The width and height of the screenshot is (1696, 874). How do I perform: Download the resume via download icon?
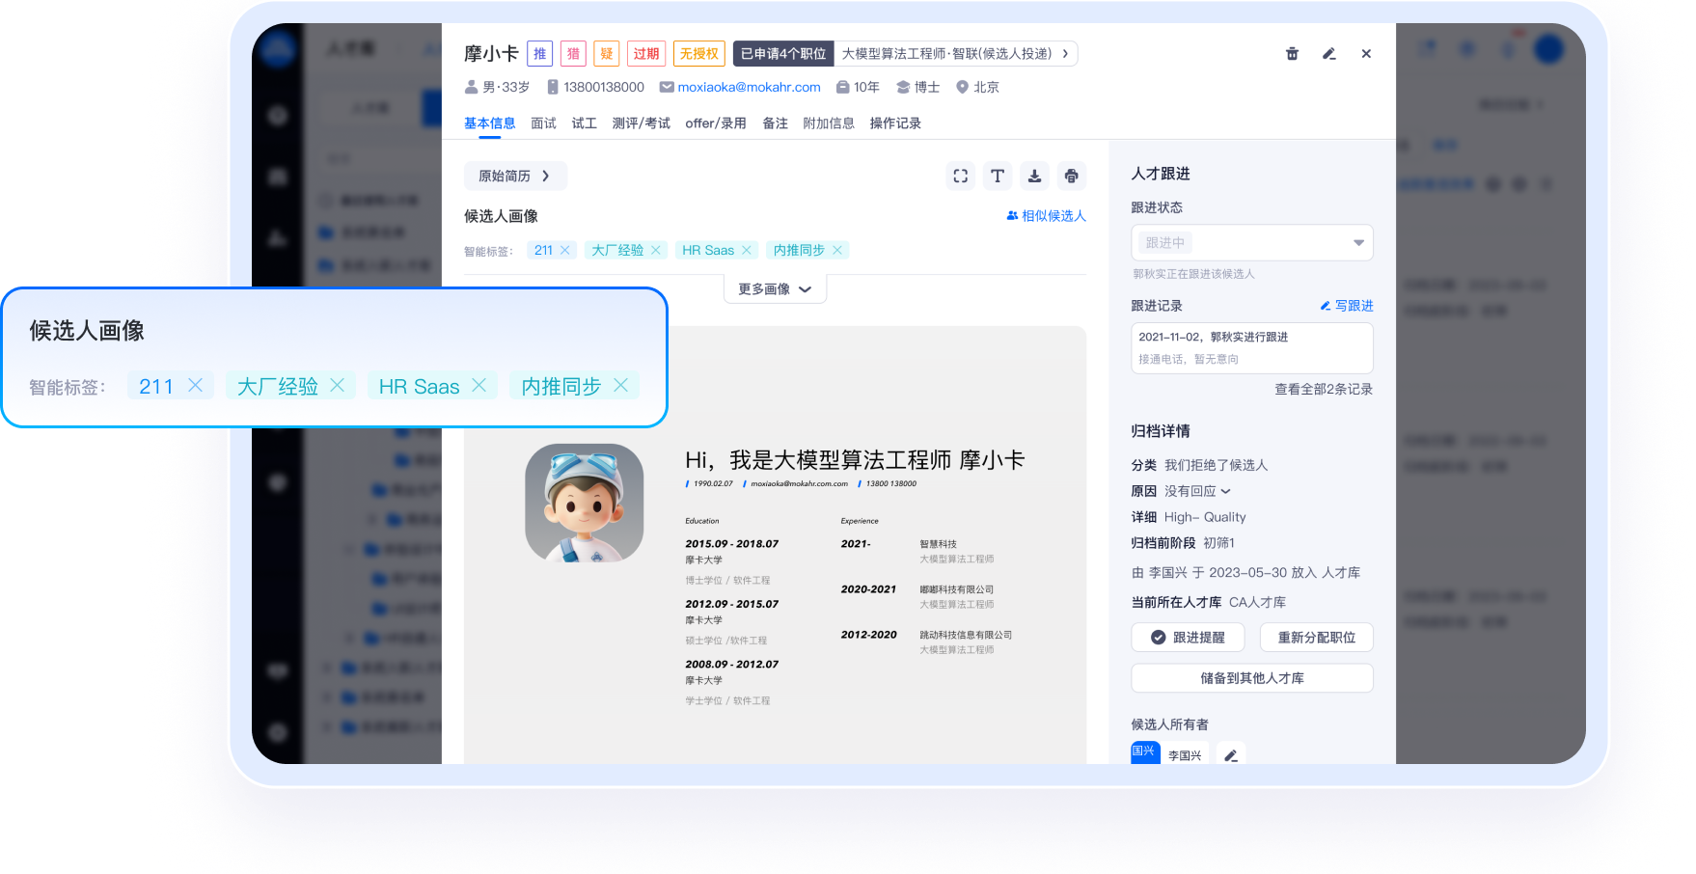pyautogui.click(x=1034, y=176)
